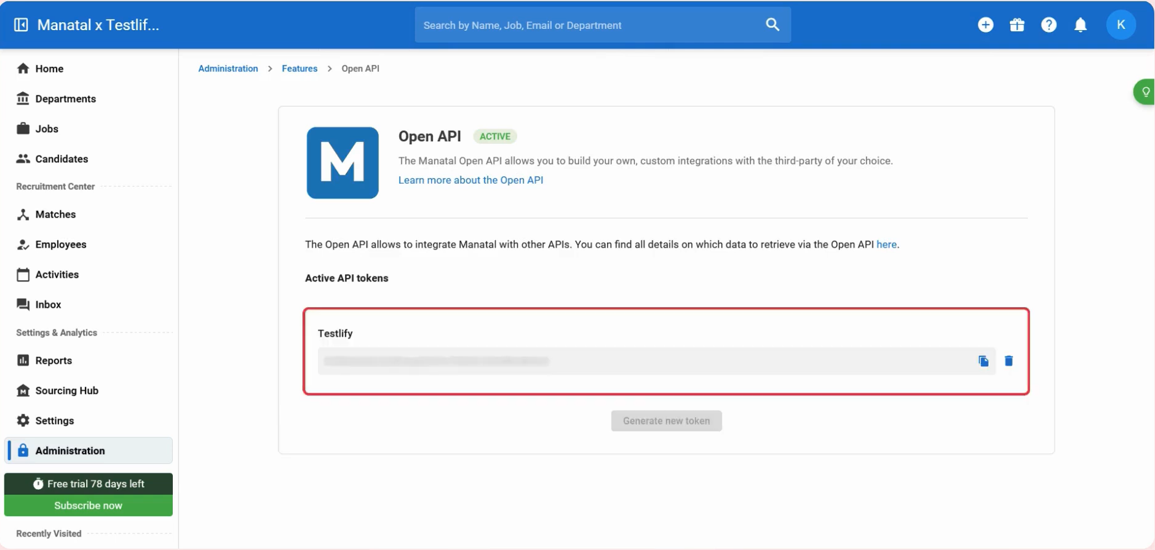Click the 'here' documentation link
Screen dimensions: 1155x550
[886, 245]
